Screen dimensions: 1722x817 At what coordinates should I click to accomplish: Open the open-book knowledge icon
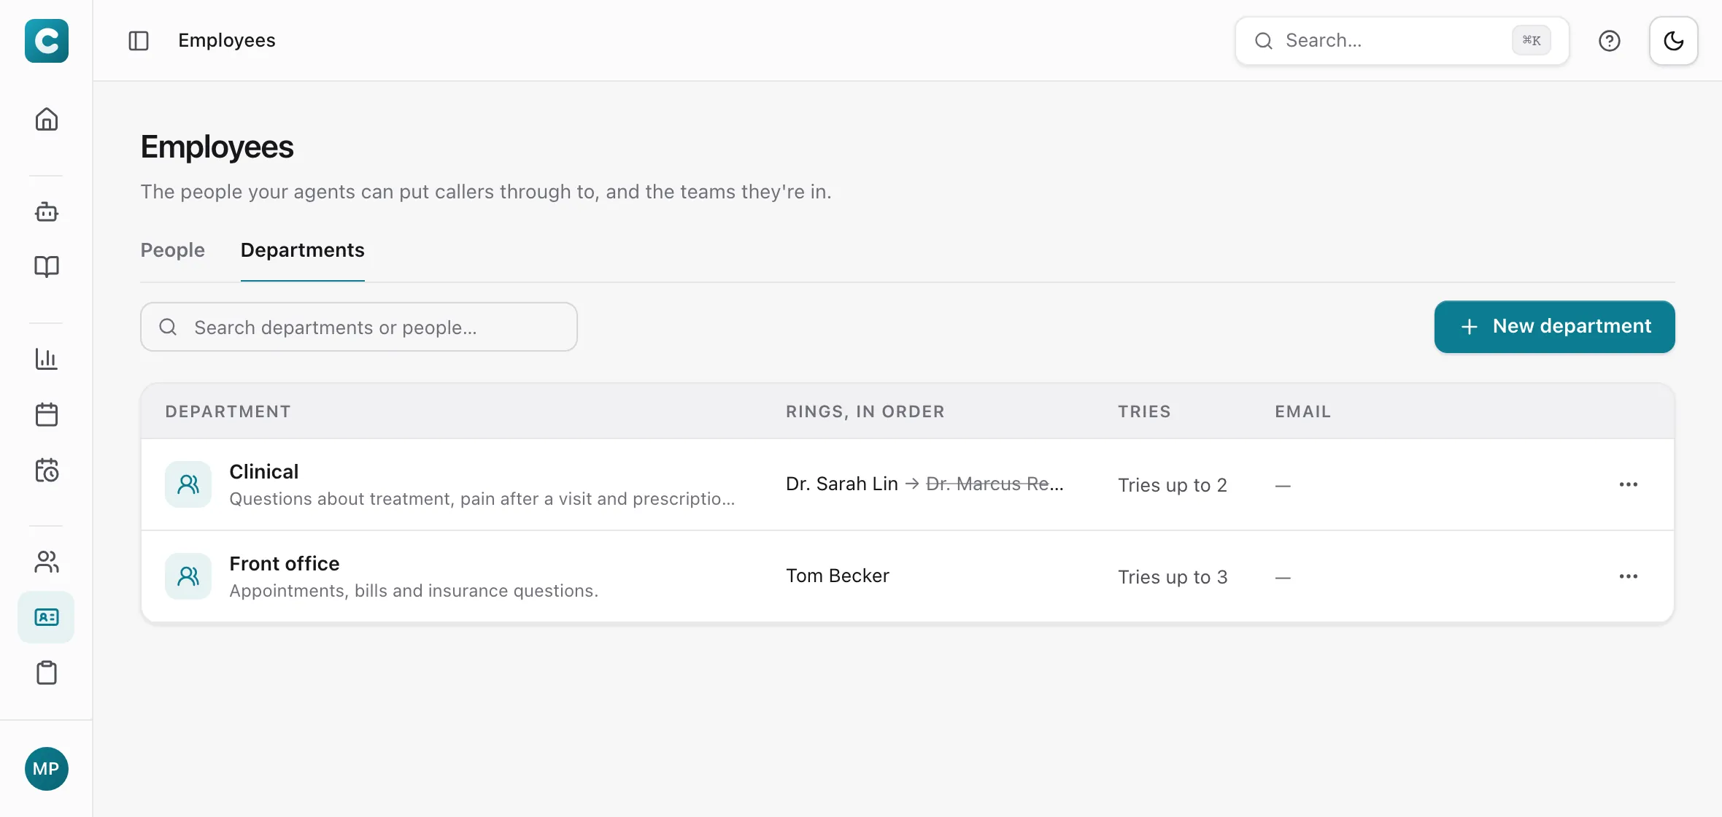pos(47,266)
